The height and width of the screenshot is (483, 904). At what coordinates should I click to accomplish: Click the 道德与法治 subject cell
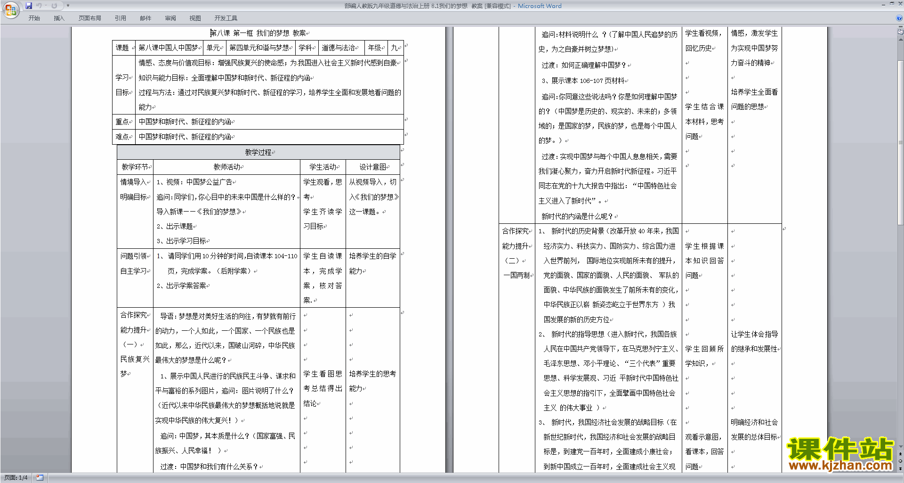tap(341, 48)
